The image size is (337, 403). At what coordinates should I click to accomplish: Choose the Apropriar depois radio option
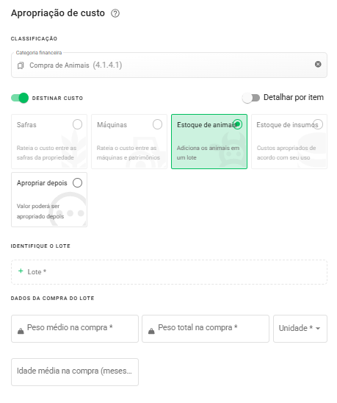[77, 182]
